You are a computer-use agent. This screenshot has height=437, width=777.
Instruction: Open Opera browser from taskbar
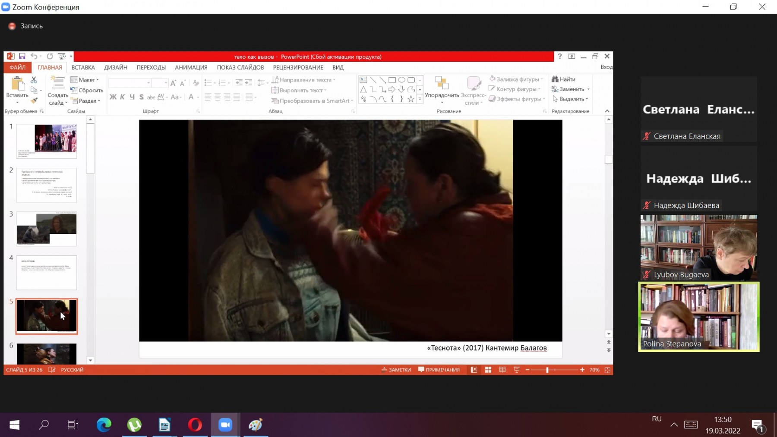[195, 425]
